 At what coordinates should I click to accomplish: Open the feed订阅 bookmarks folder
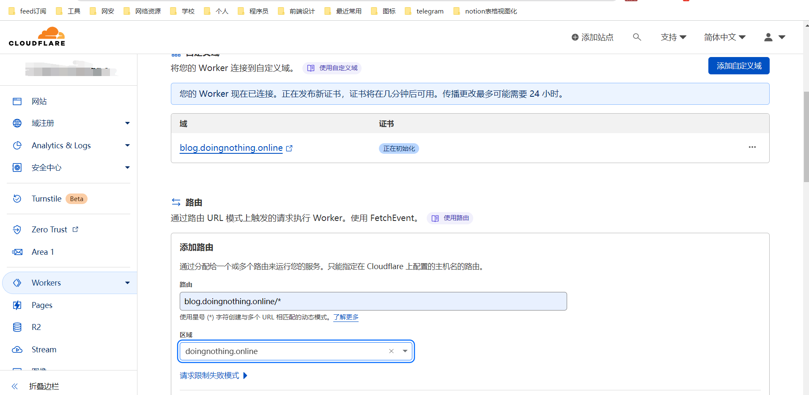(x=28, y=11)
